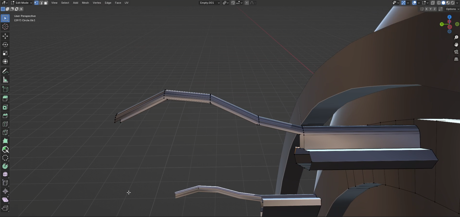The width and height of the screenshot is (460, 217).
Task: Open the Edge menu
Action: (x=108, y=3)
